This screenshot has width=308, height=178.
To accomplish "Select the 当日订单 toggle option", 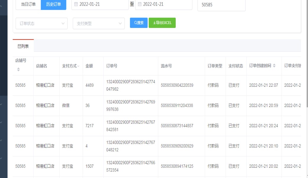I will click(28, 4).
